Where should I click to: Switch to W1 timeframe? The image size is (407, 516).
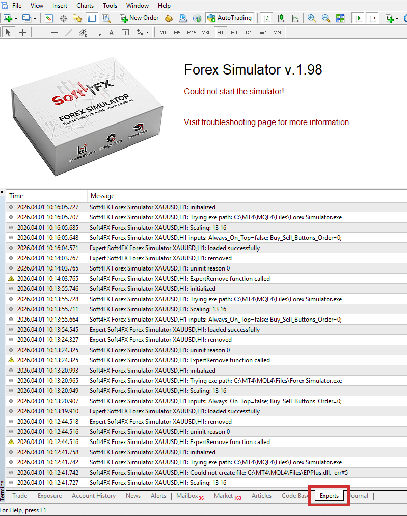coord(263,32)
